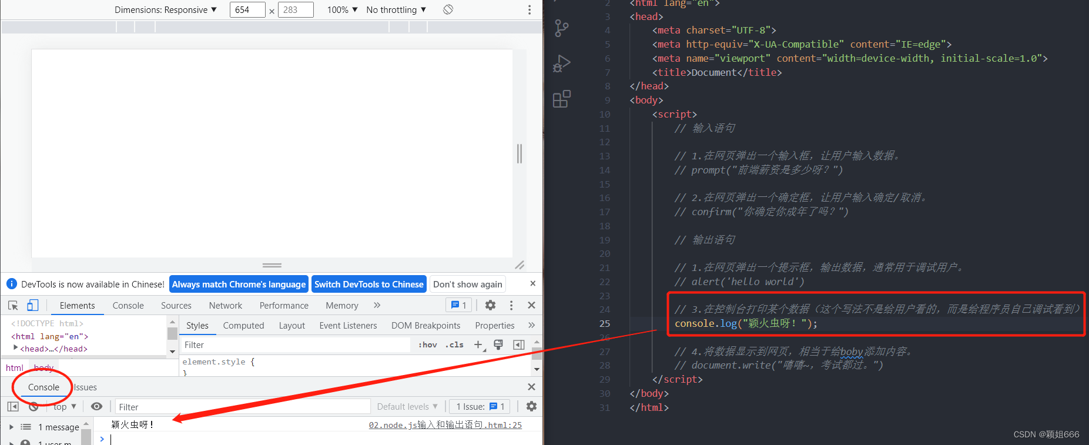Screen dimensions: 1089x445
Task: Click the elements tree scrollbar thumb
Action: click(x=172, y=333)
